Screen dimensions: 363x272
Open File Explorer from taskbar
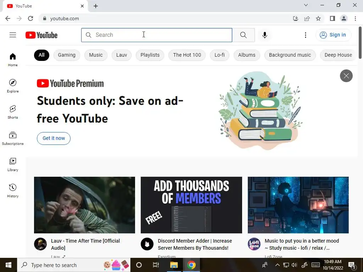coord(174,265)
